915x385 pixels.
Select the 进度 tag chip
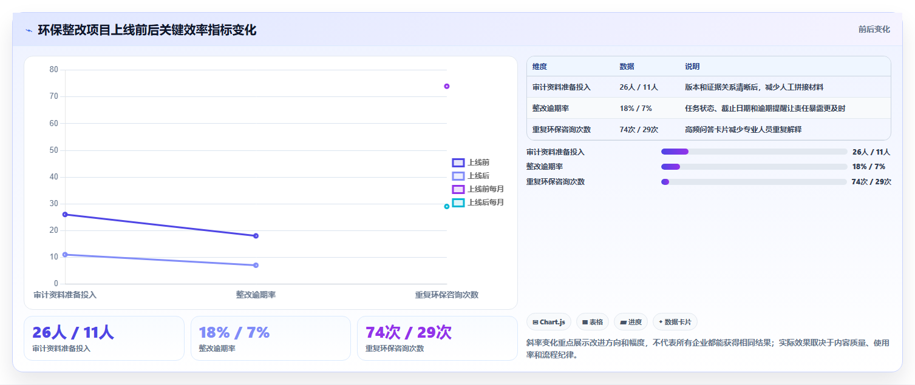point(631,322)
